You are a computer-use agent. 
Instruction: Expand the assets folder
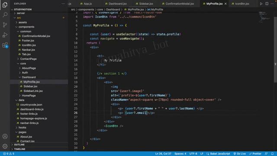click(23, 22)
